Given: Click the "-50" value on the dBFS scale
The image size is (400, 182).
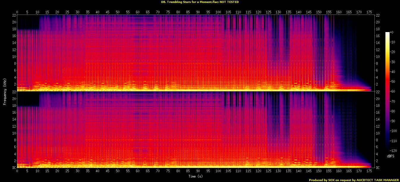Looking at the screenshot, I should pos(392,81).
